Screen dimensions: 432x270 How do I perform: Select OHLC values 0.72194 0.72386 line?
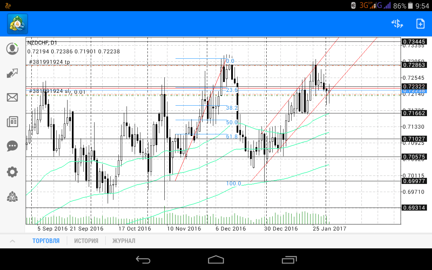74,52
